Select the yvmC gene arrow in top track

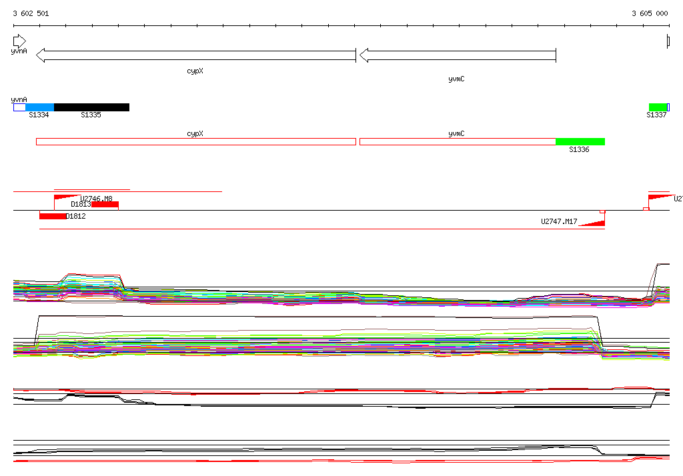[458, 55]
